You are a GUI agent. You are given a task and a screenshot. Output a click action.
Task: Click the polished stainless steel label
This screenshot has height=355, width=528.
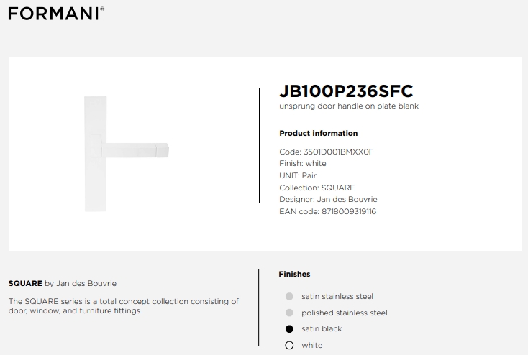click(x=345, y=313)
